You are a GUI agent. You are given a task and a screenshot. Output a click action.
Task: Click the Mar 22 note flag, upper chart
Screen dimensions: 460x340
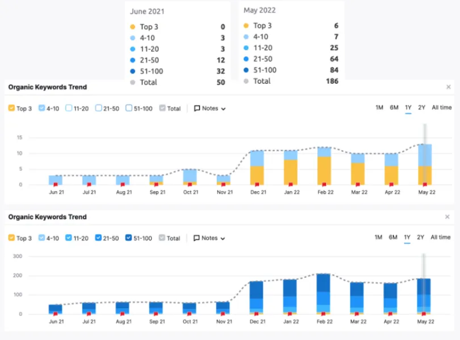(x=358, y=185)
